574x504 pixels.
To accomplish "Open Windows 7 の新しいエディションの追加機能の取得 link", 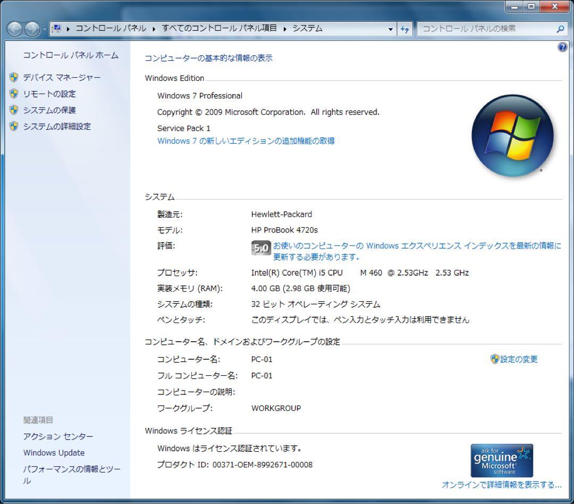I will coord(246,141).
